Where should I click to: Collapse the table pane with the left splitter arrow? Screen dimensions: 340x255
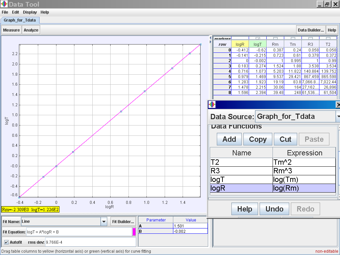[211, 38]
